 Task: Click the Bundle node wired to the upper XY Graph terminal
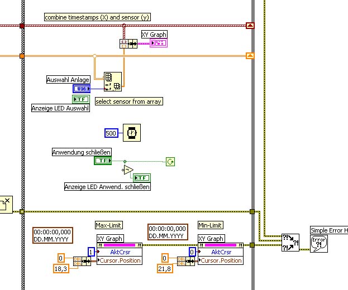coord(128,43)
